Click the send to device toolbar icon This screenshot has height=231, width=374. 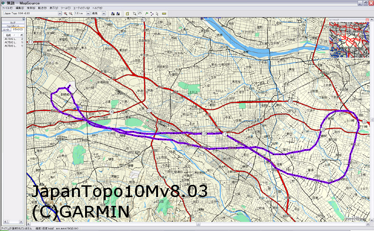tap(113, 14)
